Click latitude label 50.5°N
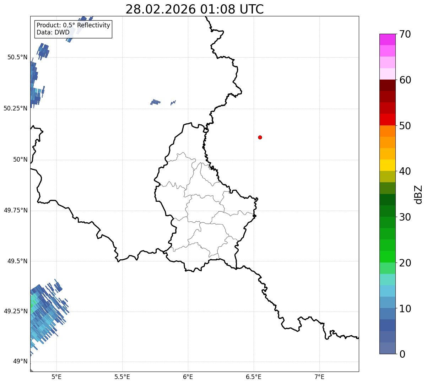Viewport: 427px width, 384px height. click(17, 57)
